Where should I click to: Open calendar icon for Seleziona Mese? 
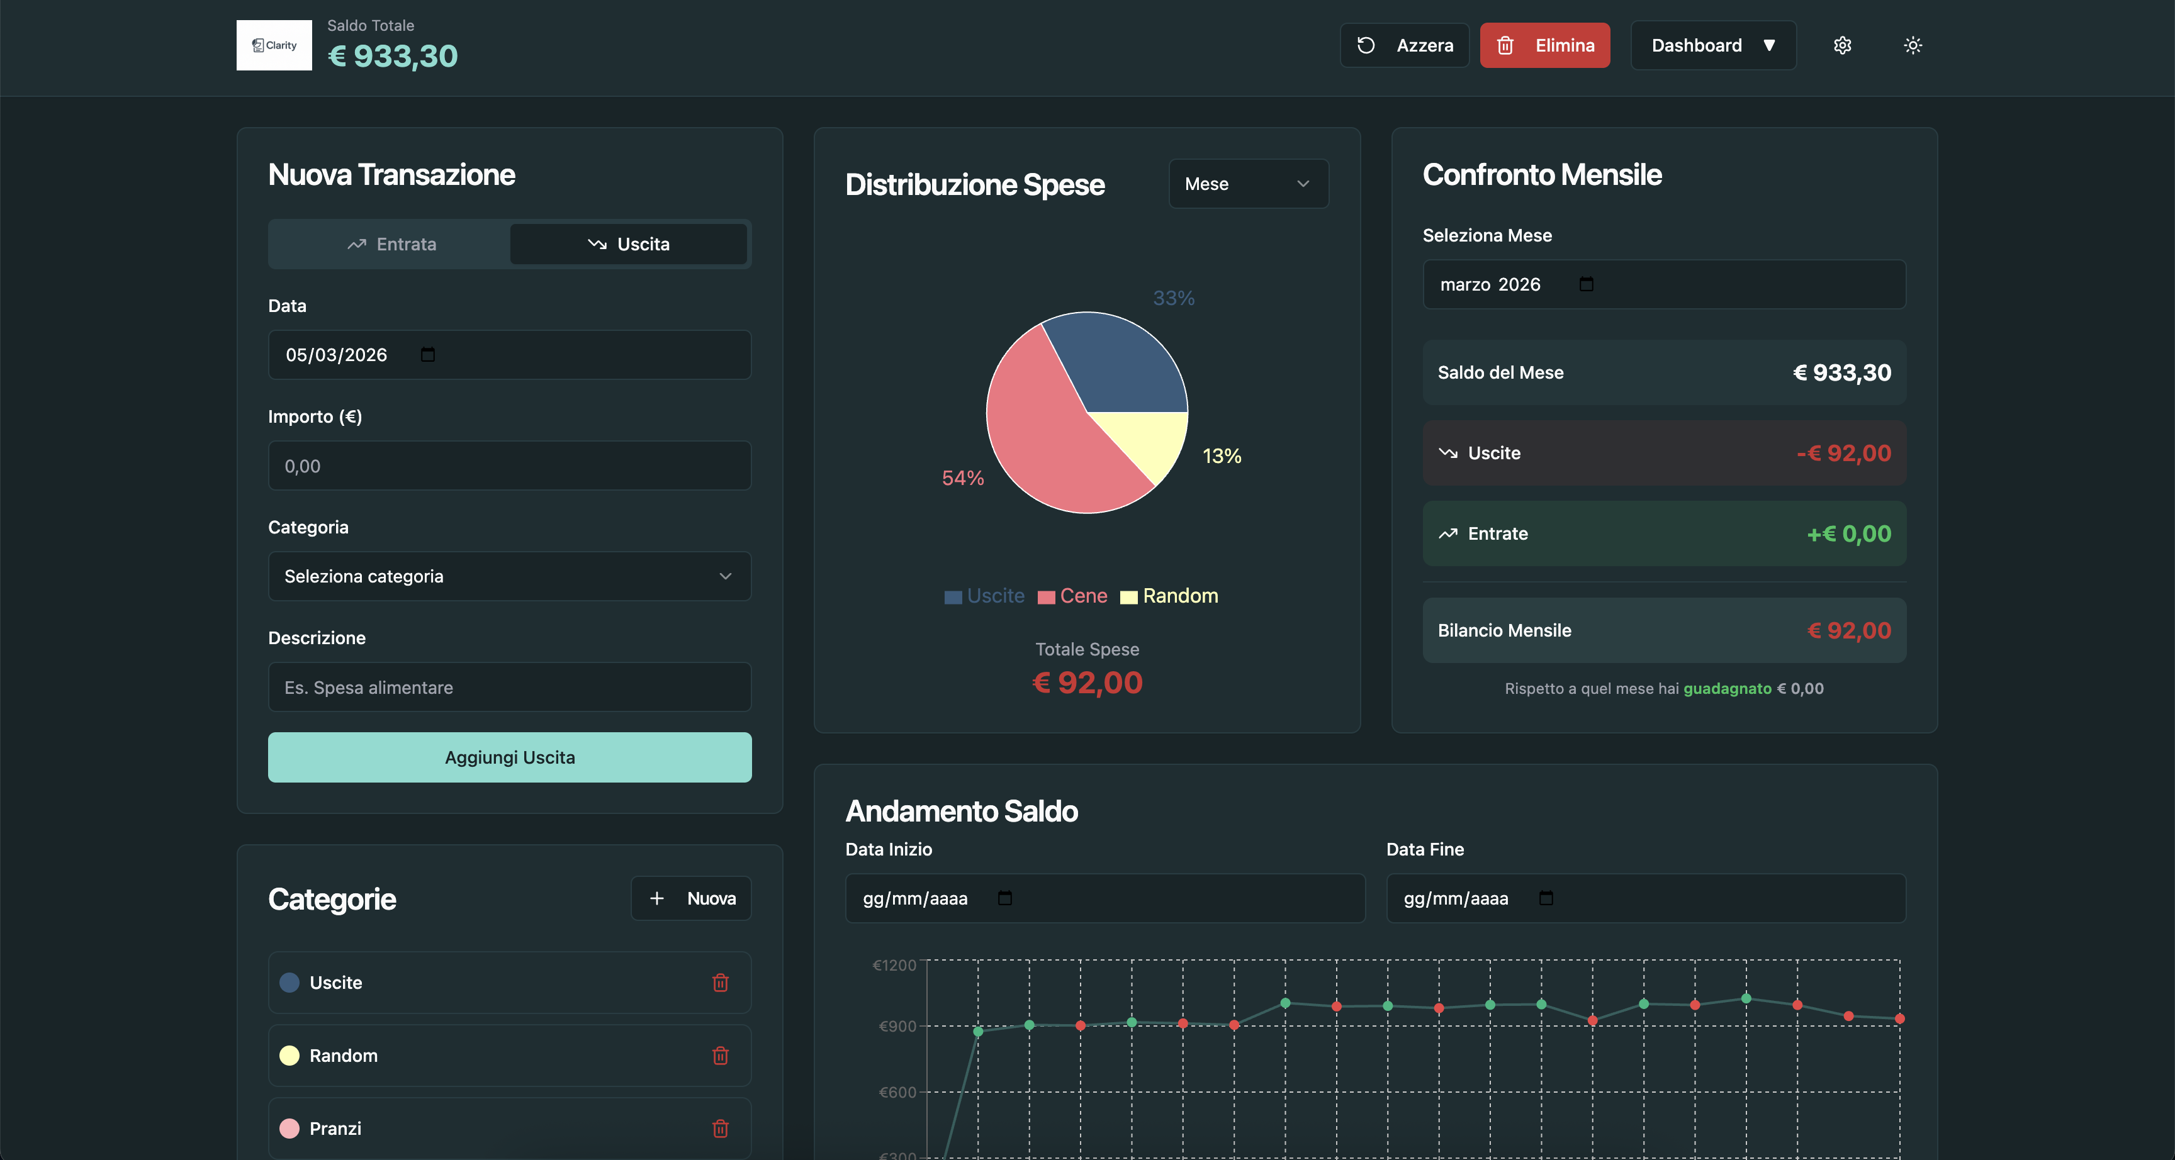coord(1586,284)
